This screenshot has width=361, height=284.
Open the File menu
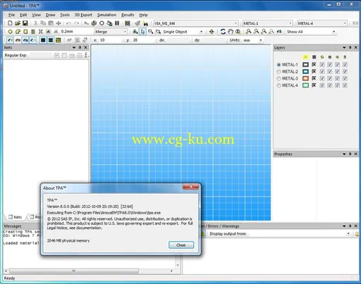pyautogui.click(x=11, y=15)
